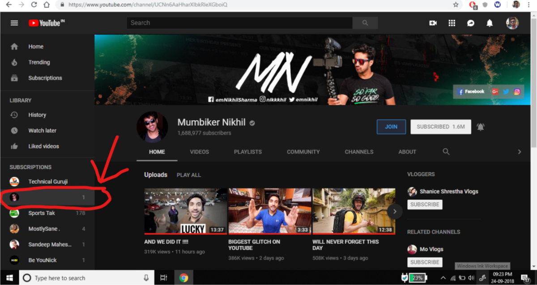Switch to the ABOUT tab
This screenshot has width=537, height=285.
coord(407,152)
